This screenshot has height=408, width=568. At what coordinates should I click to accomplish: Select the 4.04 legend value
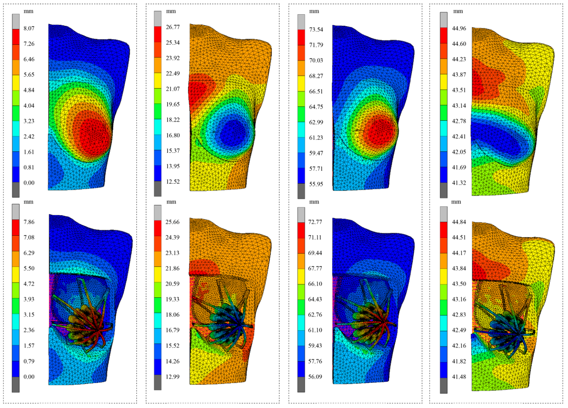click(29, 106)
